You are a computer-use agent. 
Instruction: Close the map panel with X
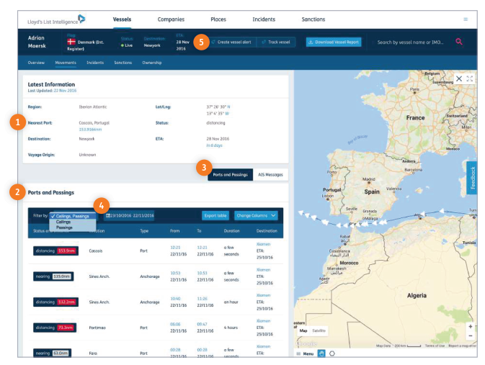point(459,78)
